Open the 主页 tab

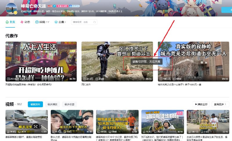10,22
